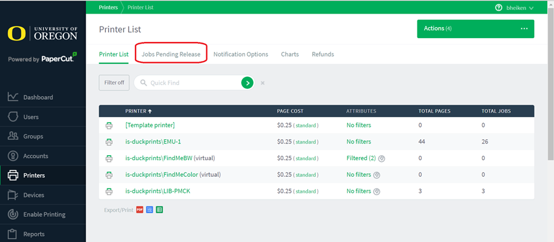Open the Refunds tab
This screenshot has width=554, height=242.
pyautogui.click(x=323, y=54)
